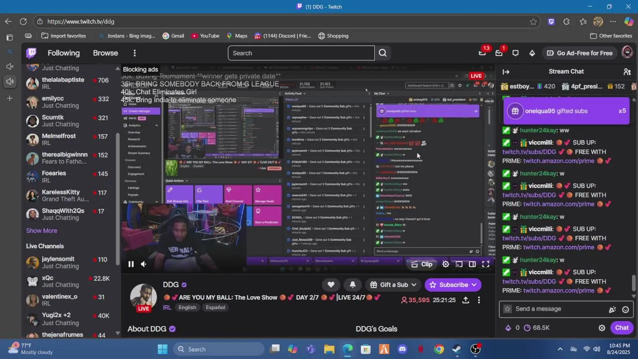Open chat settings gear
Viewport: 638px width, 359px height.
coord(602,328)
